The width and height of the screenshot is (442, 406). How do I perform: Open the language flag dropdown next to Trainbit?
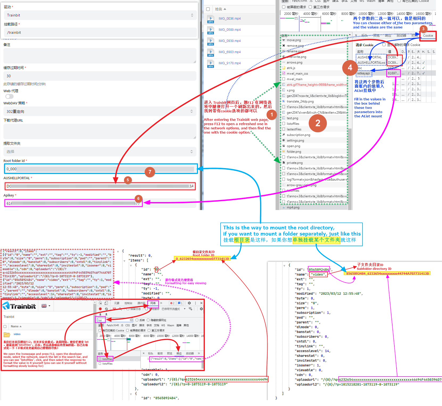(x=46, y=306)
